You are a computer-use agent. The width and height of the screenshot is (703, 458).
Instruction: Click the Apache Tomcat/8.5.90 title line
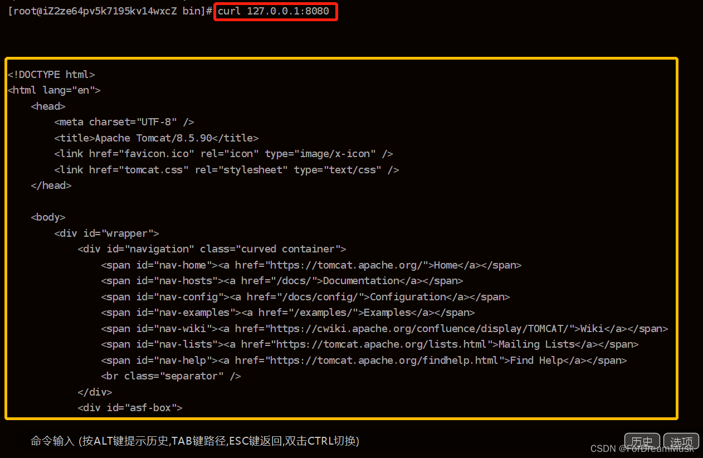pos(157,138)
